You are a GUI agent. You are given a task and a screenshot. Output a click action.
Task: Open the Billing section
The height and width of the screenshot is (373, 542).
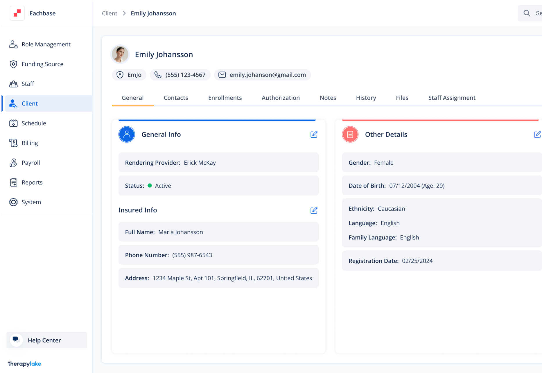tap(30, 143)
